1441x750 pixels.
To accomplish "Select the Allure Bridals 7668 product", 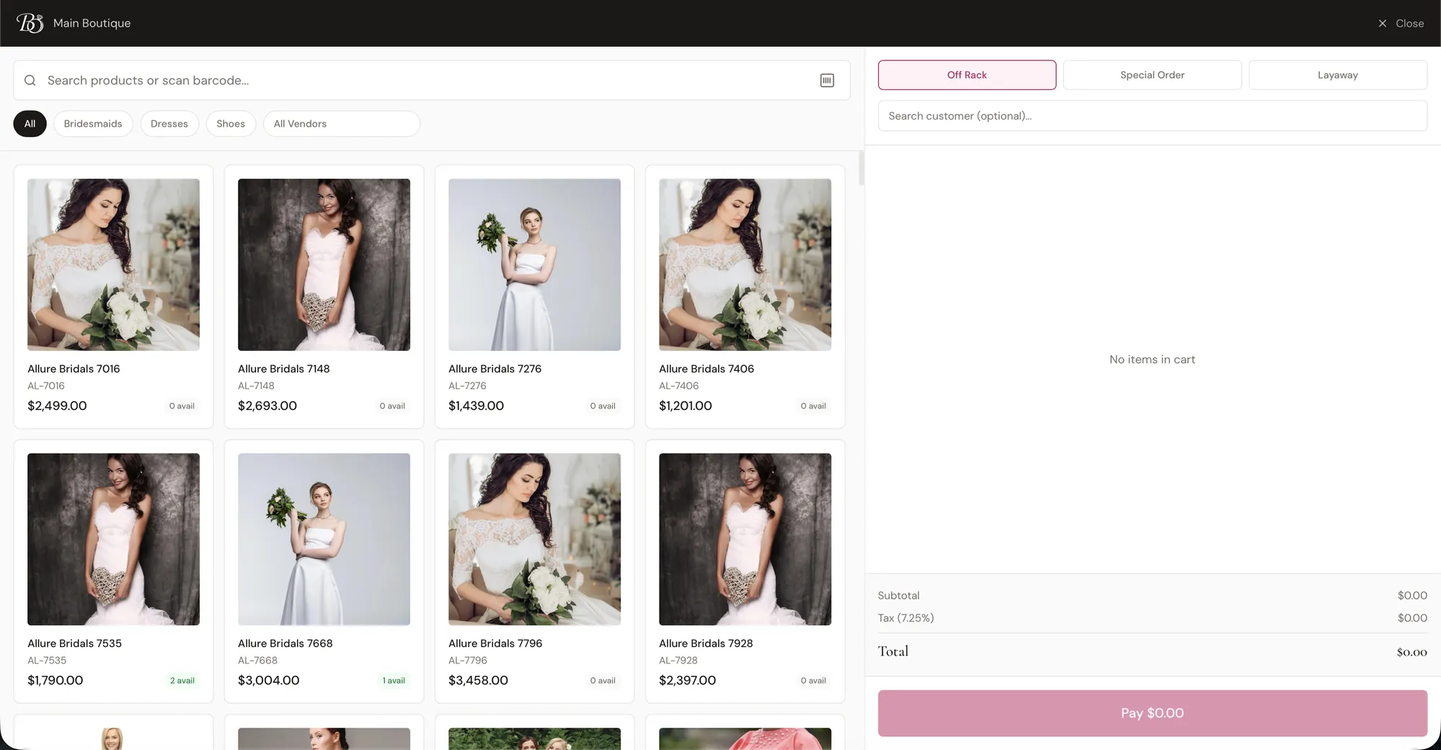I will coord(324,571).
